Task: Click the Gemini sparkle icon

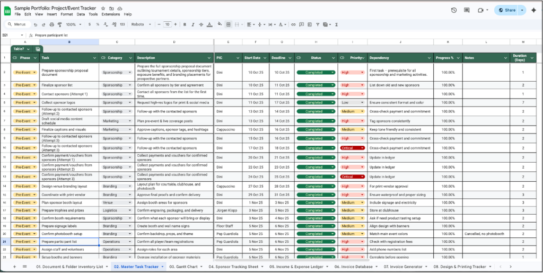Action: [x=533, y=10]
